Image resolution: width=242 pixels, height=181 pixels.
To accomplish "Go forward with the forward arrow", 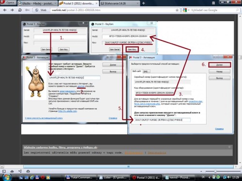I will (x=12, y=10).
